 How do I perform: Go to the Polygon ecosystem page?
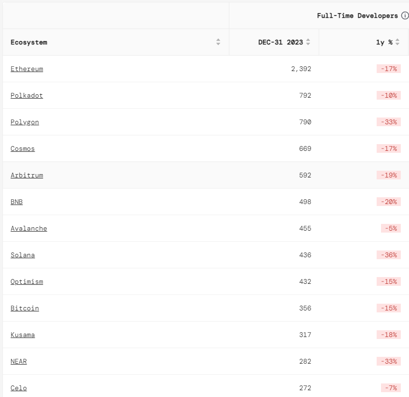point(25,122)
